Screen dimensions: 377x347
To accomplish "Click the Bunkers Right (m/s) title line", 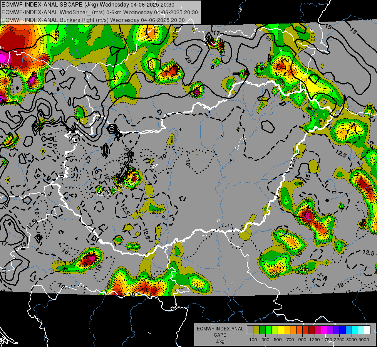I will pyautogui.click(x=93, y=20).
